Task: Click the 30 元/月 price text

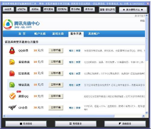Action: click(38, 108)
